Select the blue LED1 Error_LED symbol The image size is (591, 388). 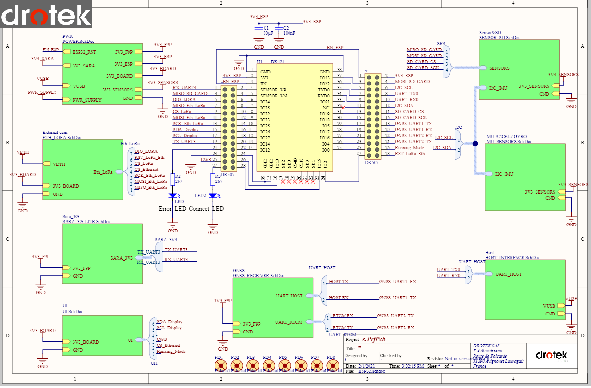[x=172, y=196]
